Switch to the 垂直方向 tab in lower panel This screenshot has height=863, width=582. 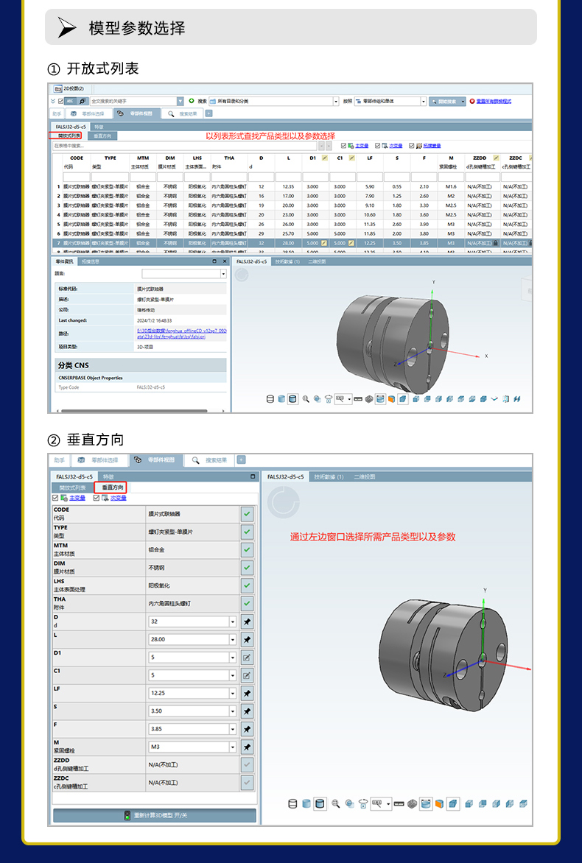click(x=113, y=487)
